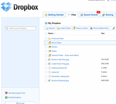Click the Upload toolbar icon

46,28
